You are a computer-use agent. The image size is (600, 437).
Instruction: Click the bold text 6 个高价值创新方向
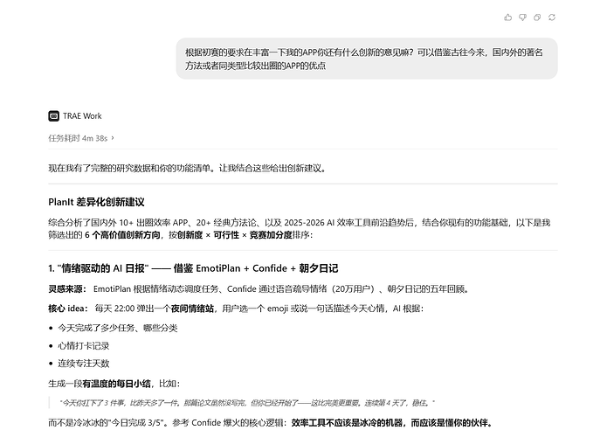tap(122, 235)
